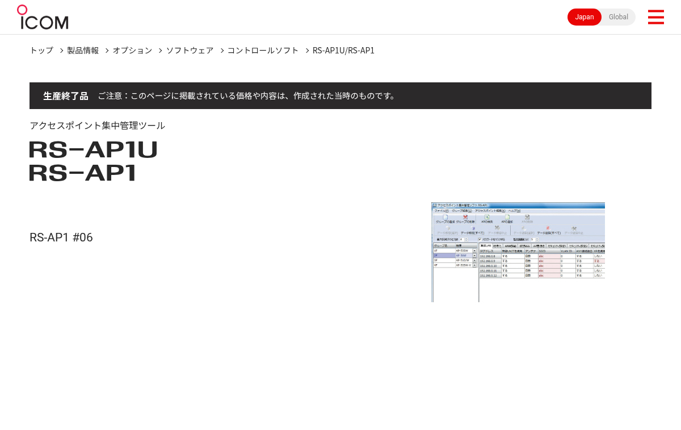Open 製品情報 breadcrumb link

click(x=83, y=50)
